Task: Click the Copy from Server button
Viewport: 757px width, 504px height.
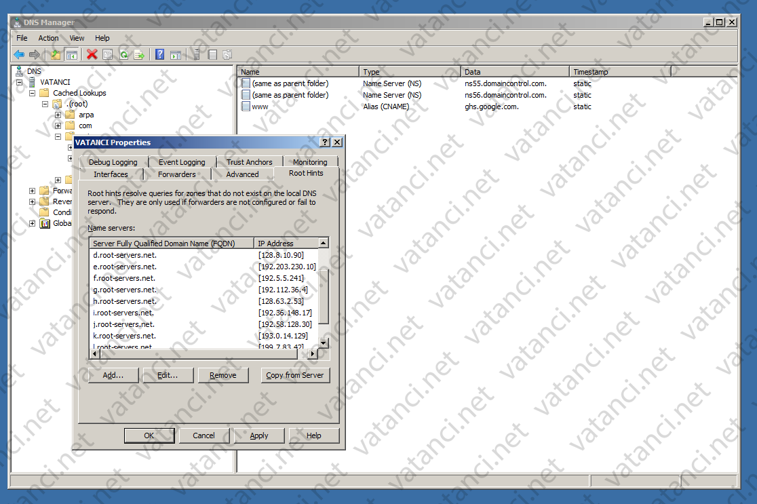Action: (295, 374)
